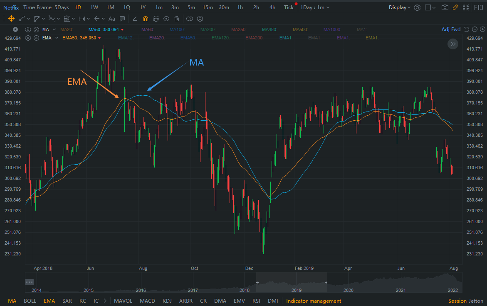
Task: Toggle the MA overlay indicator at bottom
Action: (12, 301)
